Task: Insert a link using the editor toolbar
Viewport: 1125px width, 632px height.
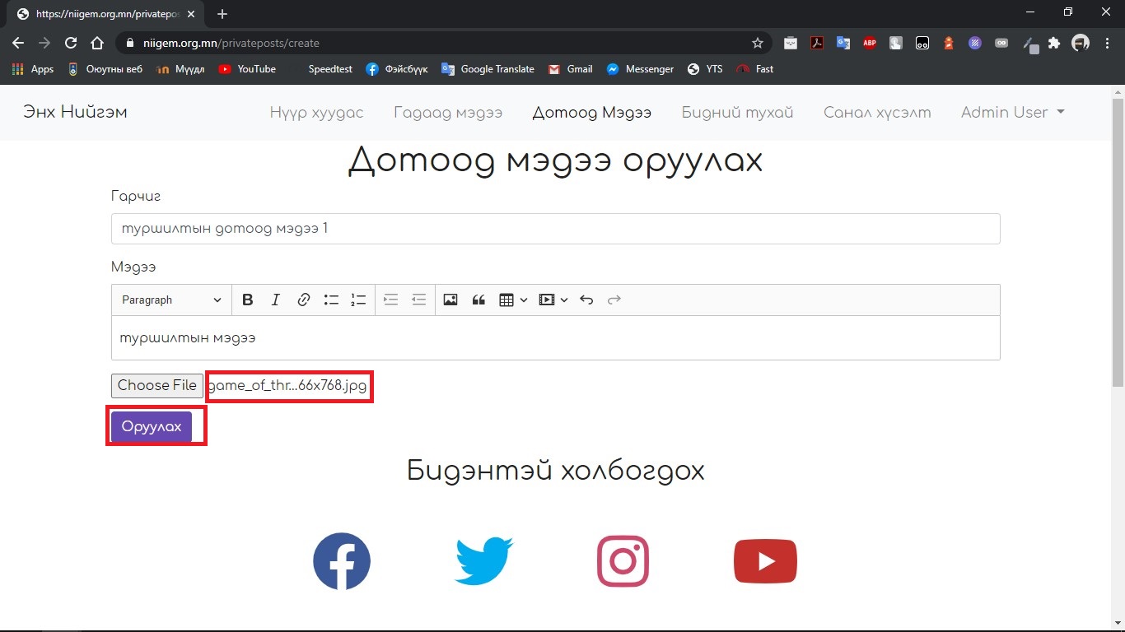Action: point(303,300)
